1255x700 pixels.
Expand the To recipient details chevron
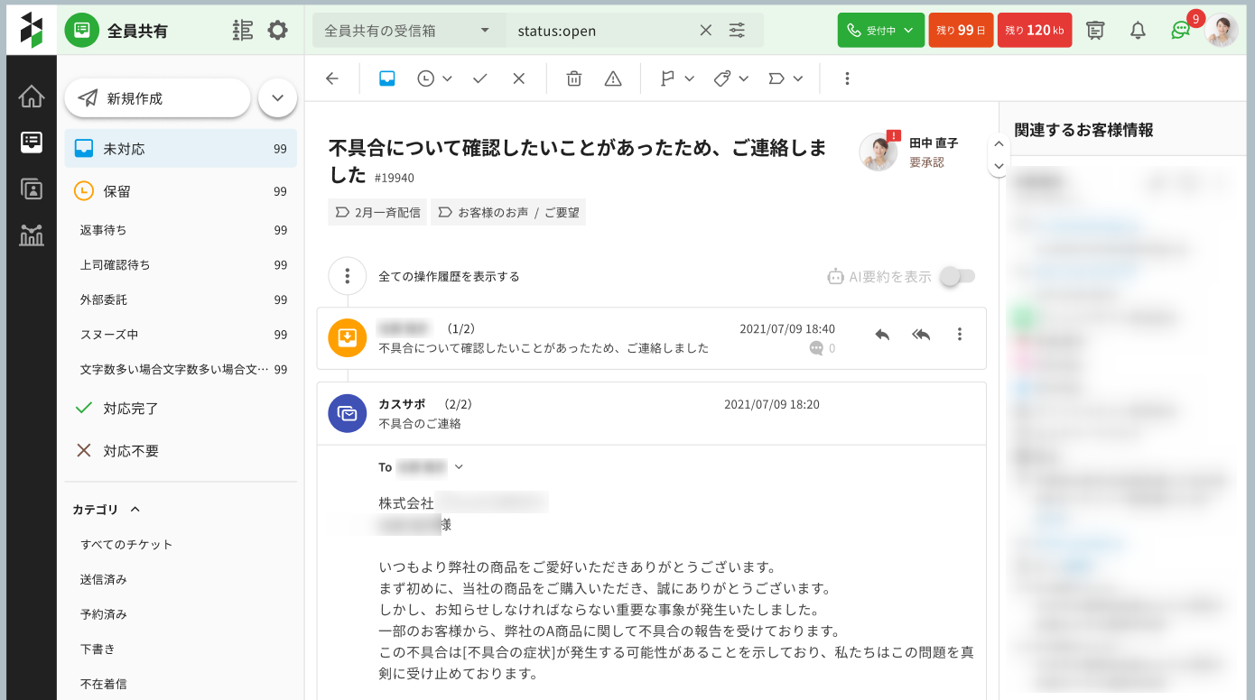[x=459, y=467]
